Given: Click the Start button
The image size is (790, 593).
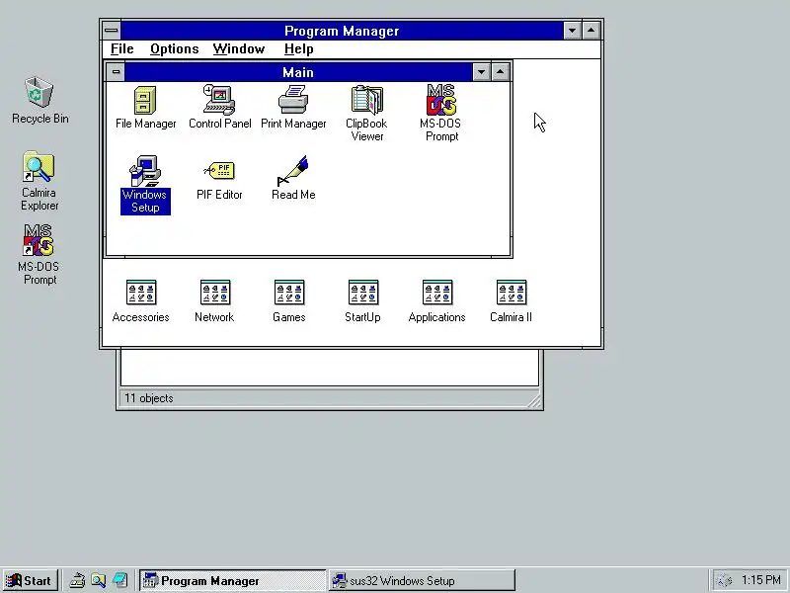Looking at the screenshot, I should pos(31,580).
